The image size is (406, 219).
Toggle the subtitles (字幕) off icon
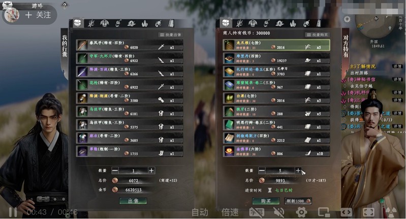(x=256, y=212)
